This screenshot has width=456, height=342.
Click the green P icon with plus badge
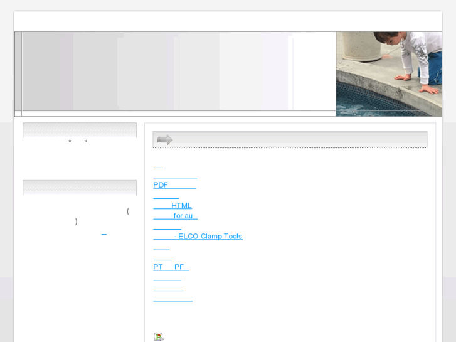(x=159, y=337)
